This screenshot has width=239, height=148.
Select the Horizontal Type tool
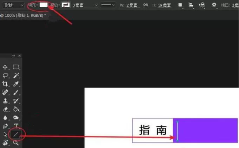point(16,126)
